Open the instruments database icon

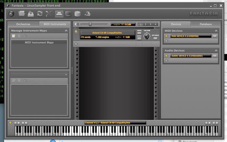(x=77, y=14)
